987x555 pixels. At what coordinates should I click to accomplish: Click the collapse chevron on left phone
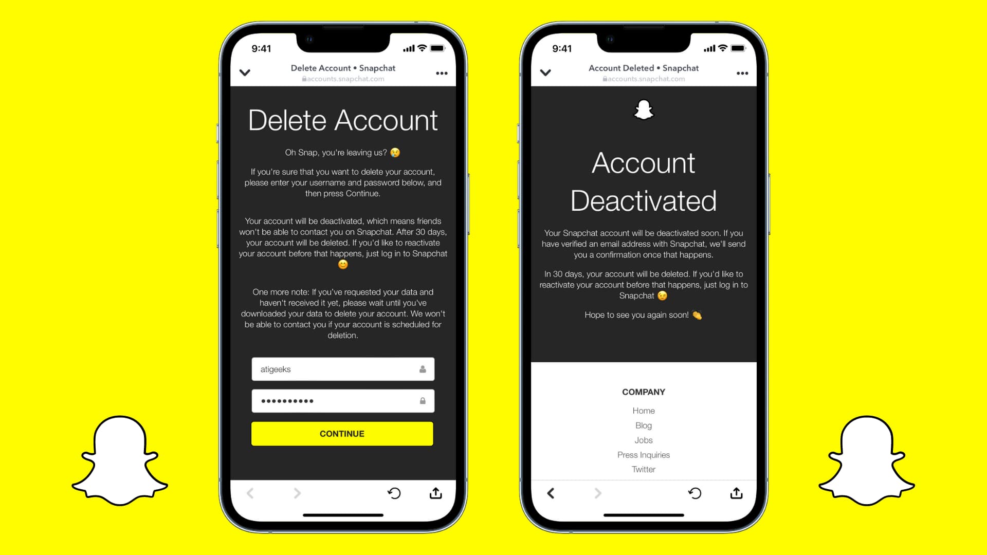245,72
